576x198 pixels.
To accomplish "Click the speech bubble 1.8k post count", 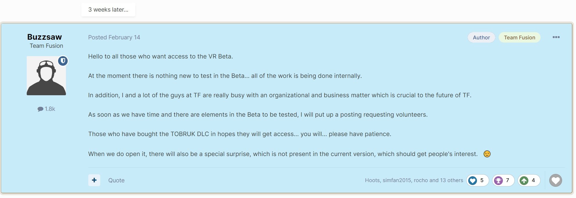I will point(46,109).
